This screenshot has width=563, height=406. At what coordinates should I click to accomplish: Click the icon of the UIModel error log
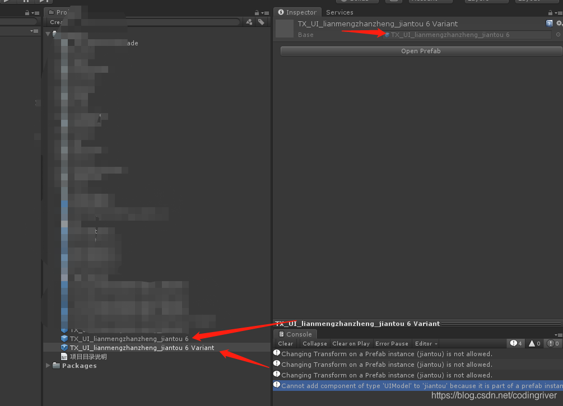point(277,385)
